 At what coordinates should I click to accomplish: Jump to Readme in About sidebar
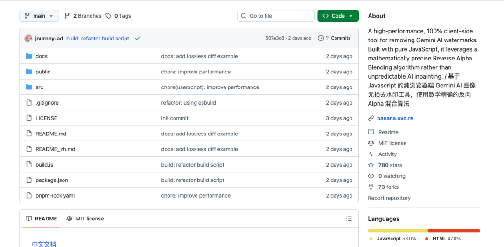pos(388,132)
